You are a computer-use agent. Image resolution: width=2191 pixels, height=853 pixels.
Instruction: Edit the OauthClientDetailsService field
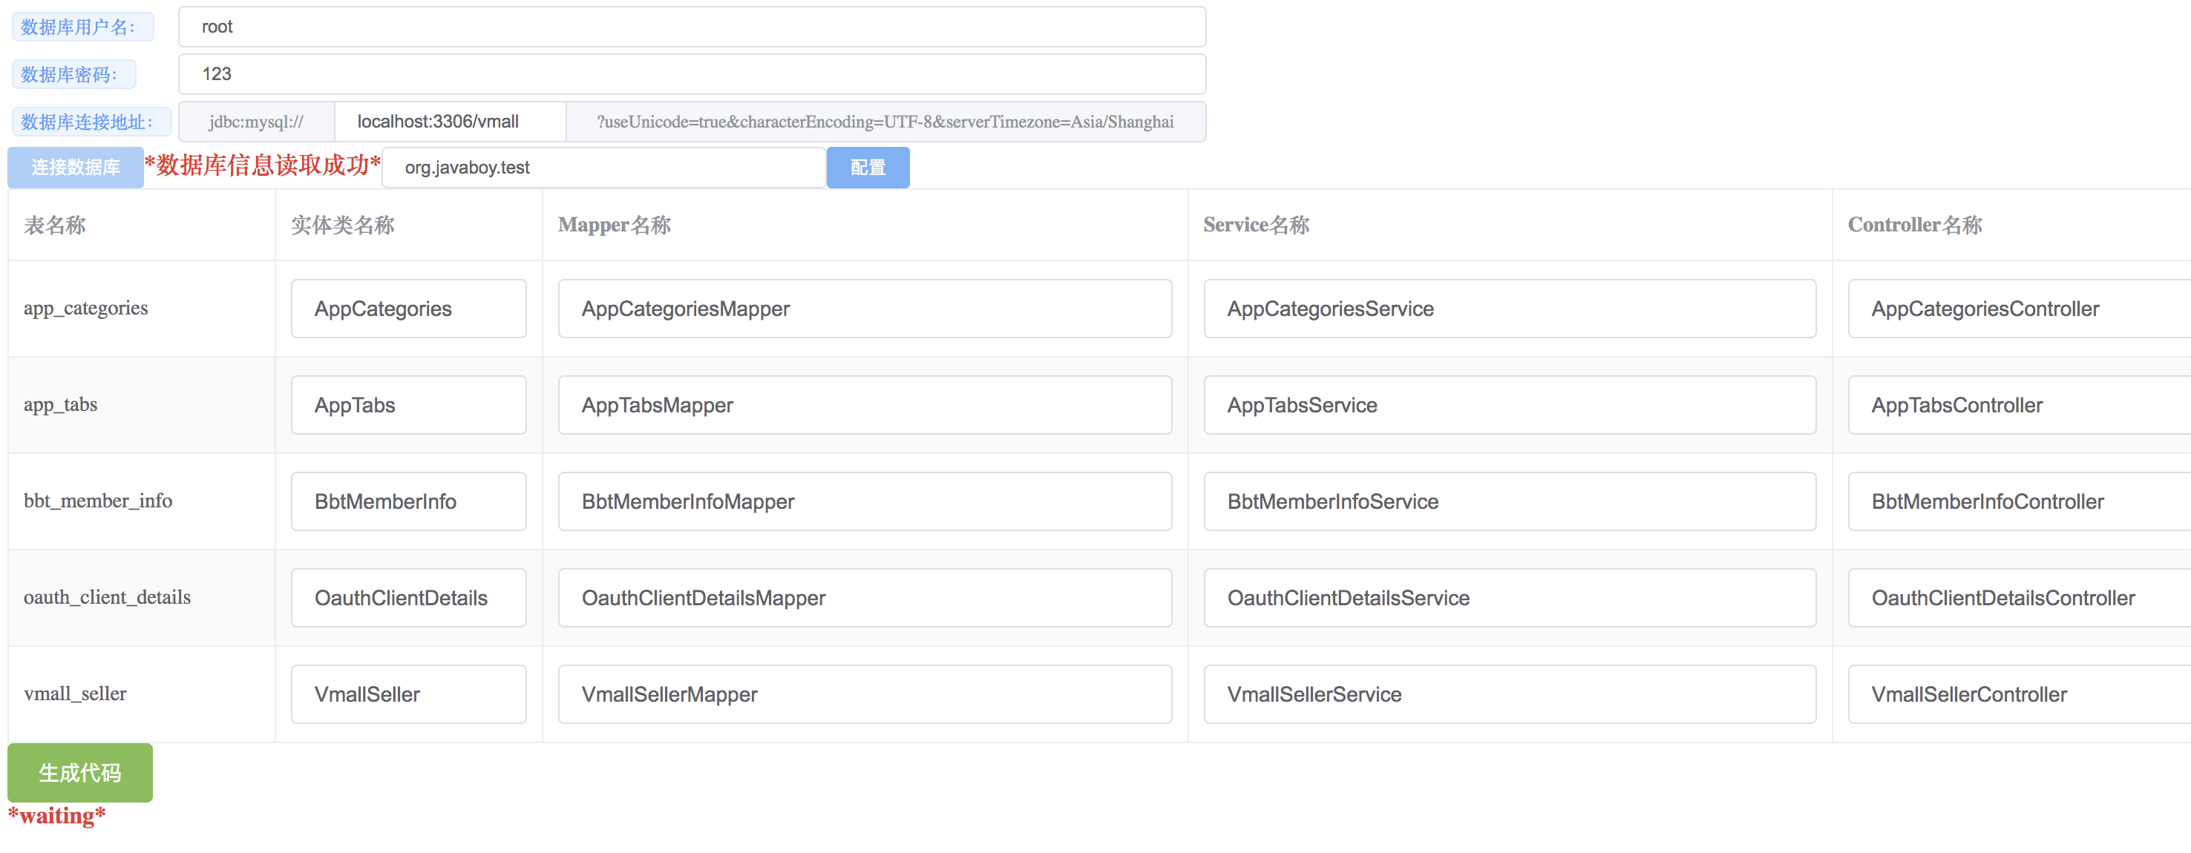point(1510,598)
